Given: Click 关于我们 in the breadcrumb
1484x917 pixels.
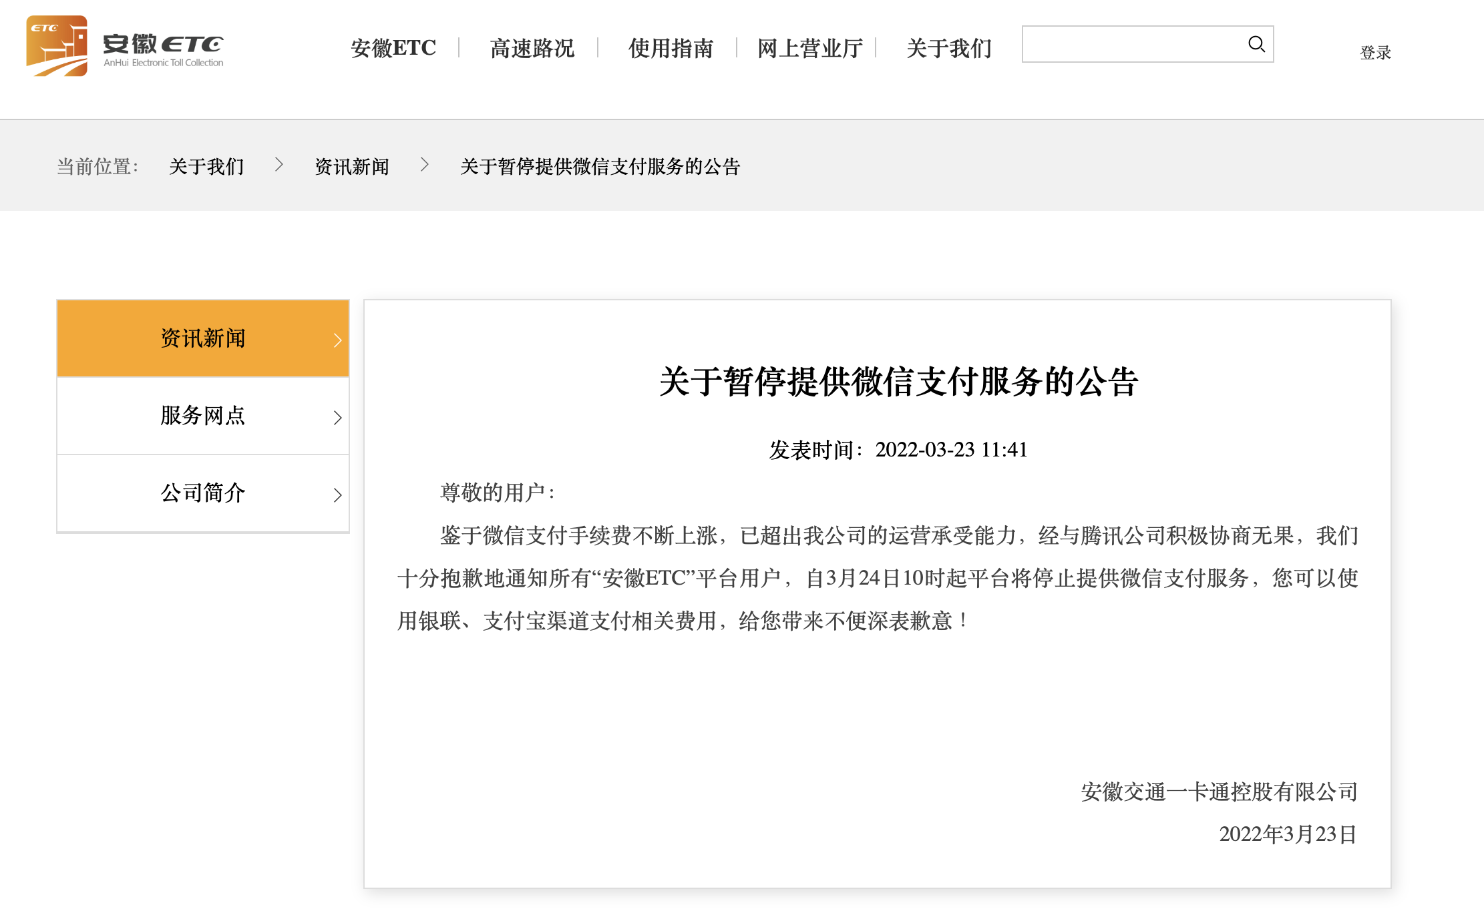Looking at the screenshot, I should (206, 166).
